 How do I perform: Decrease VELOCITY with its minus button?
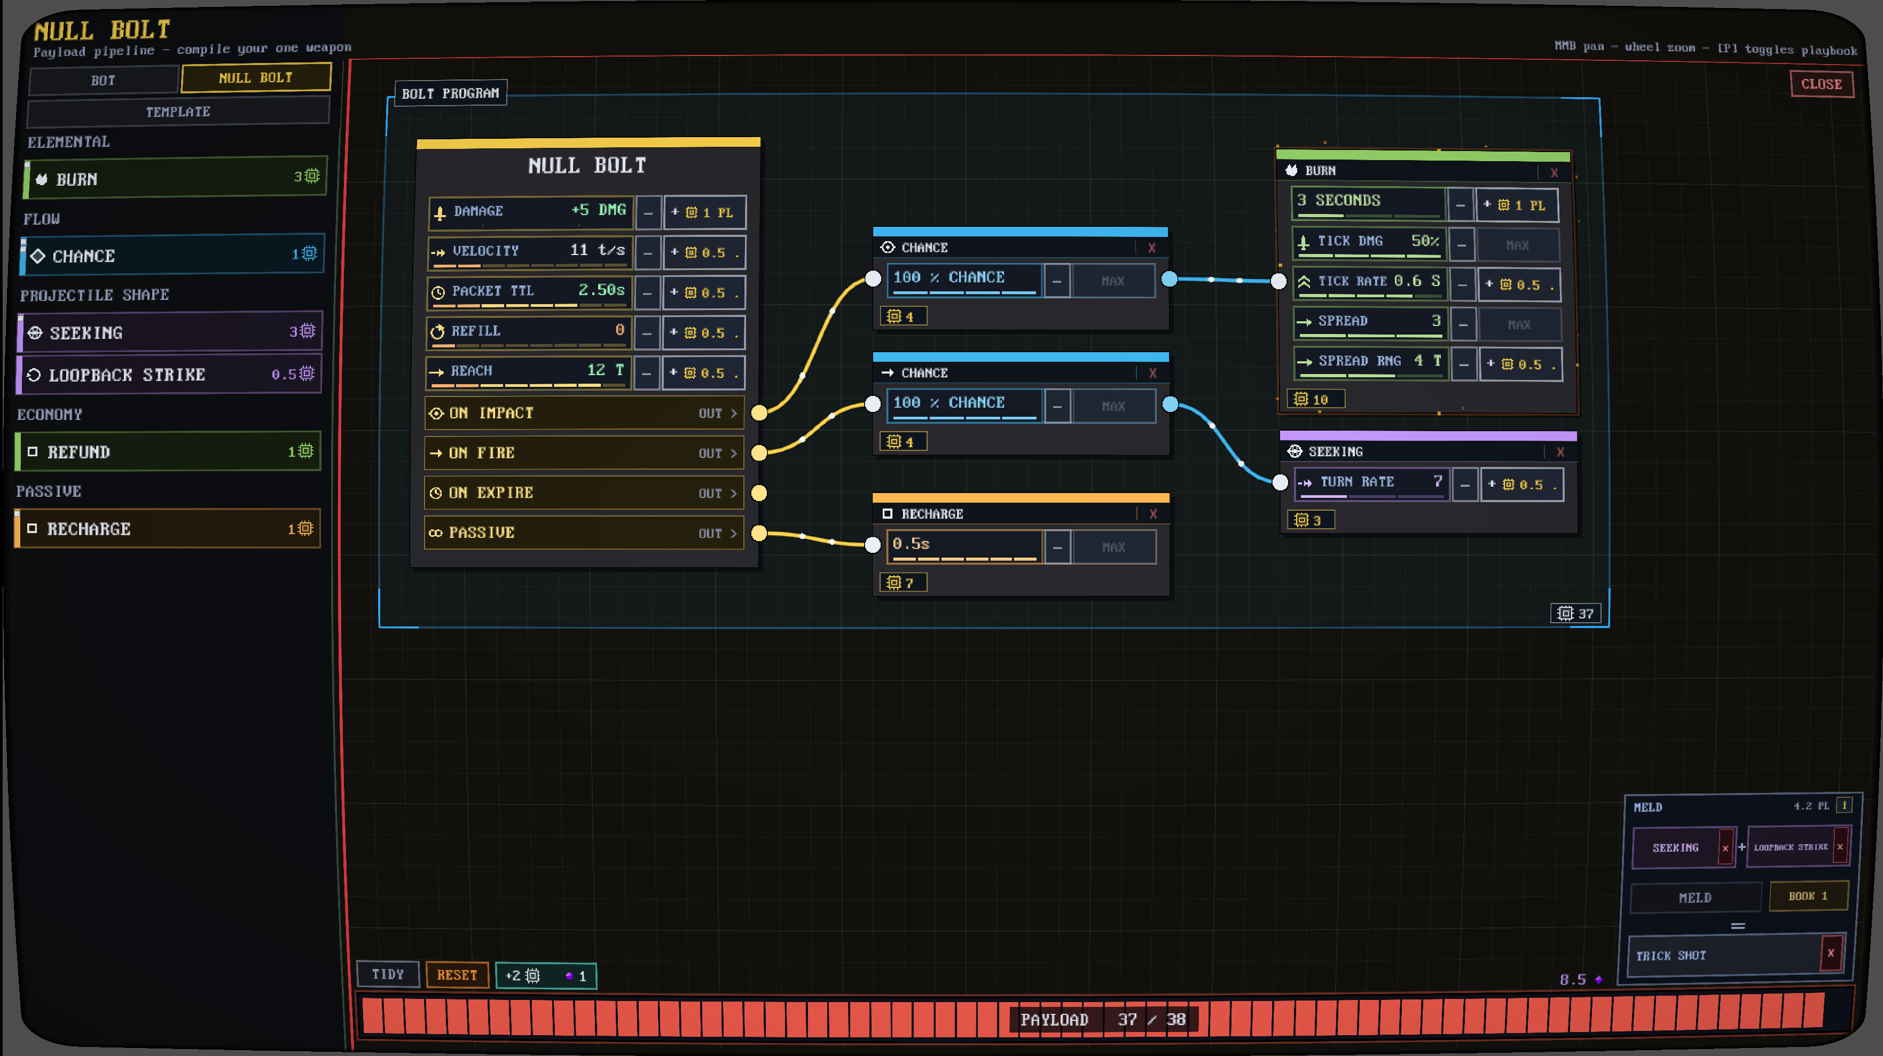(x=648, y=253)
